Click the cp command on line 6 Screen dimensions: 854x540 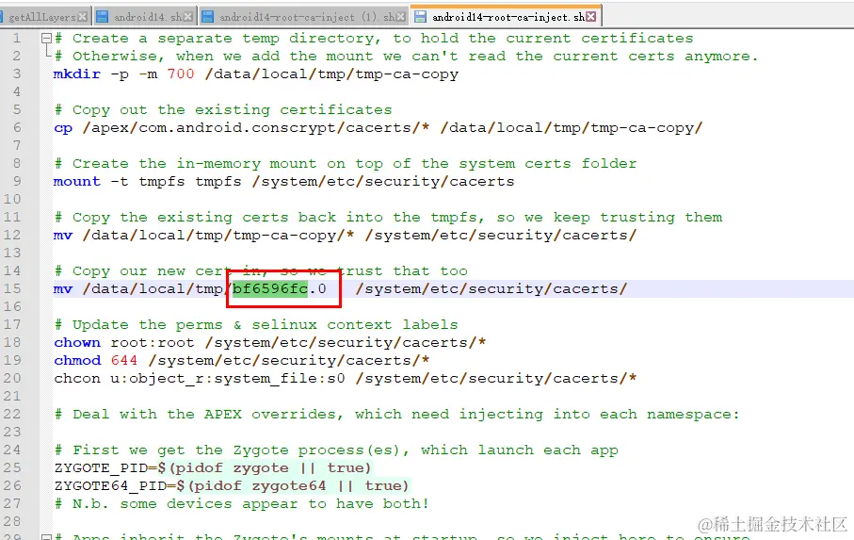63,127
